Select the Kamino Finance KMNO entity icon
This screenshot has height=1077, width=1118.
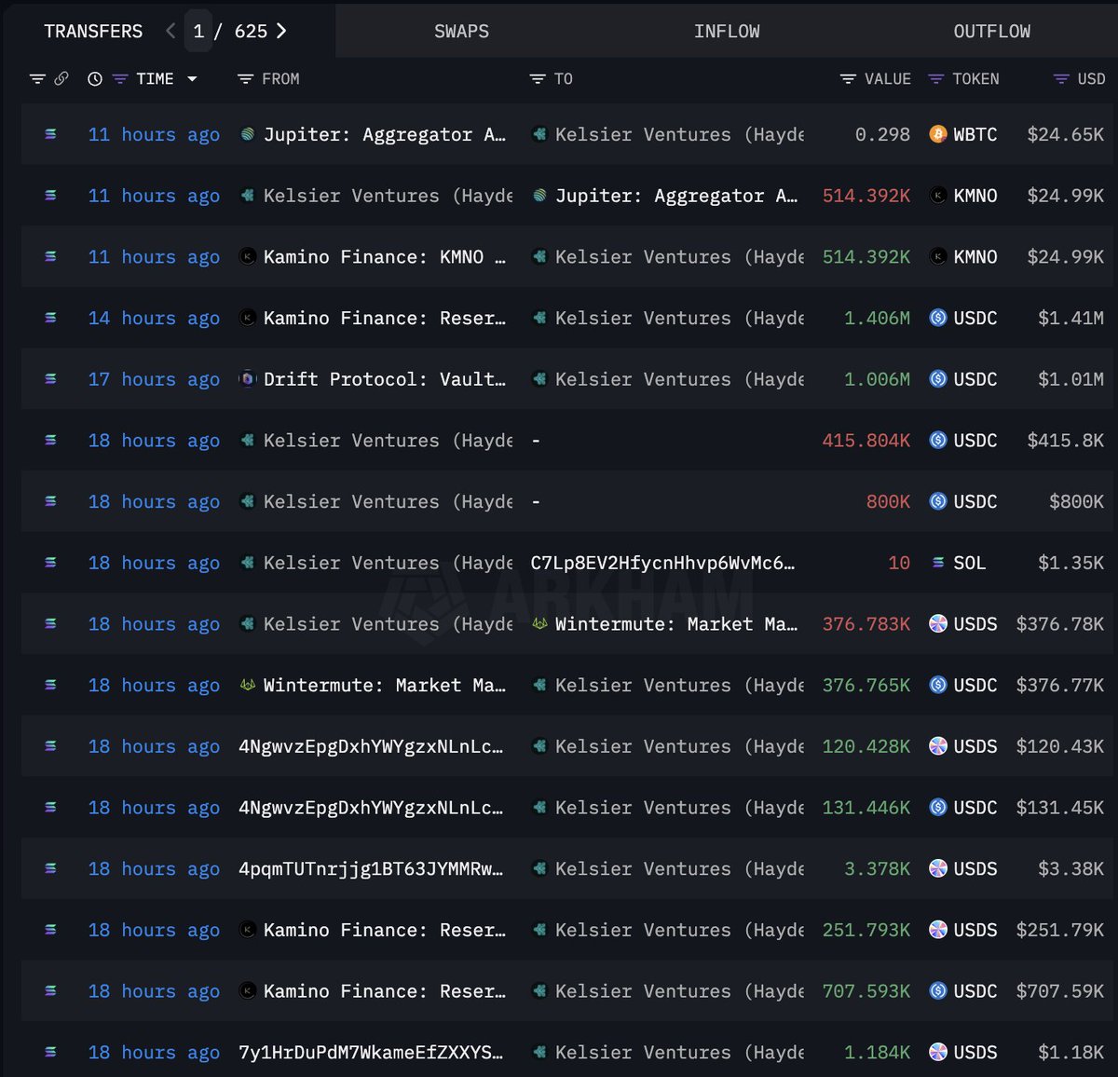(245, 257)
